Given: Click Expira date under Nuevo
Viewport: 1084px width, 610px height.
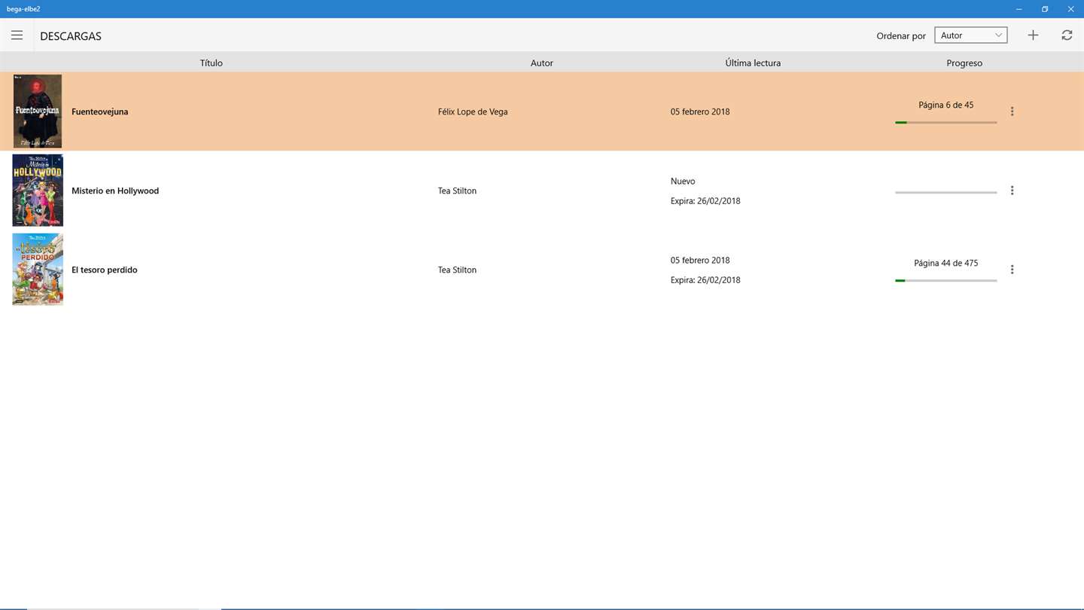Looking at the screenshot, I should tap(705, 201).
